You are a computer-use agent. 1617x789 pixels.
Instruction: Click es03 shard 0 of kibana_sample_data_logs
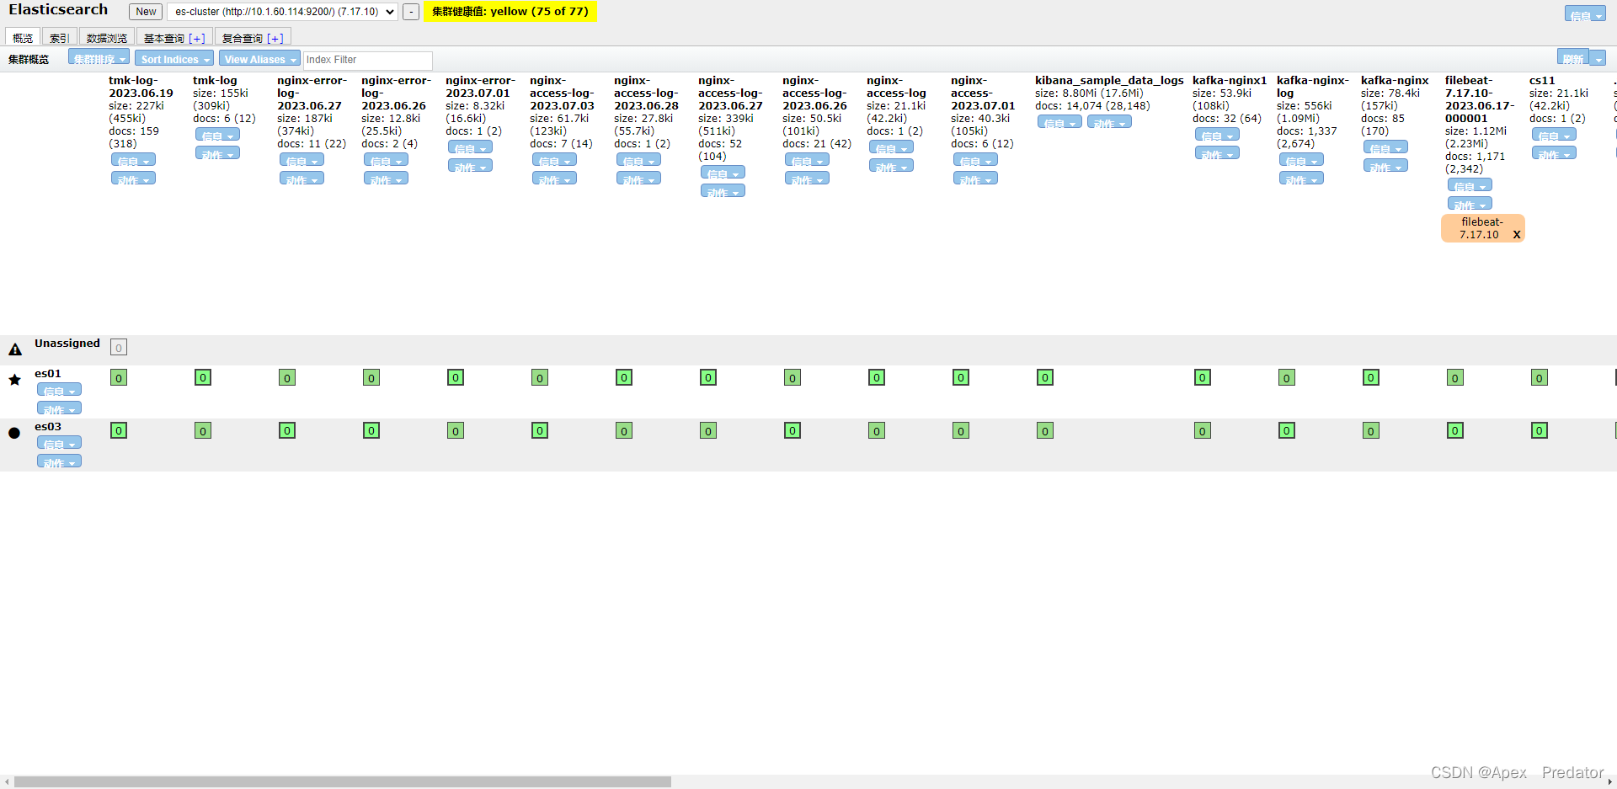click(x=1045, y=430)
